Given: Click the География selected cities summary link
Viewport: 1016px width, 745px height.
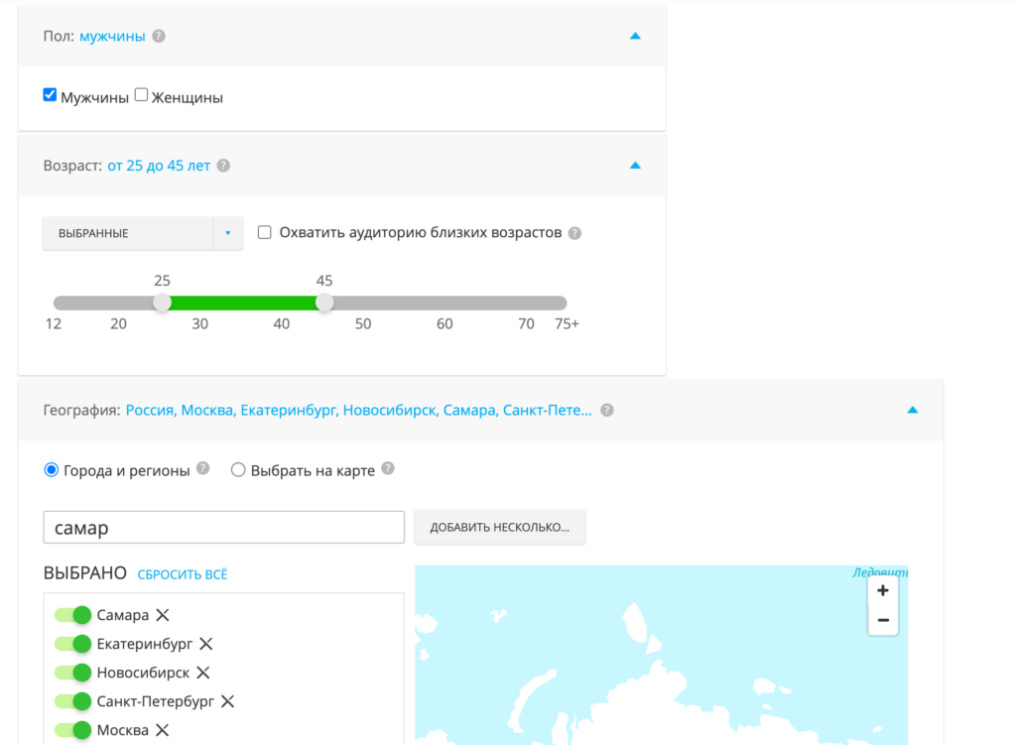Looking at the screenshot, I should pos(358,410).
